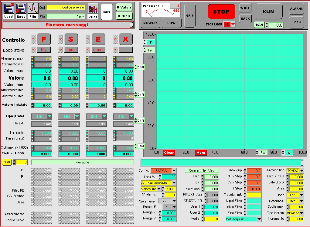310x227 pixels.
Task: Click the 0 Cicli button
Action: point(124,16)
